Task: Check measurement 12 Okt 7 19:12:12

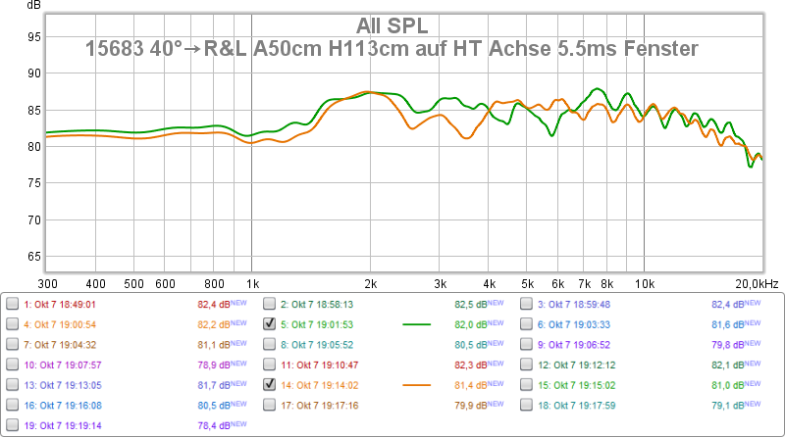Action: (527, 365)
